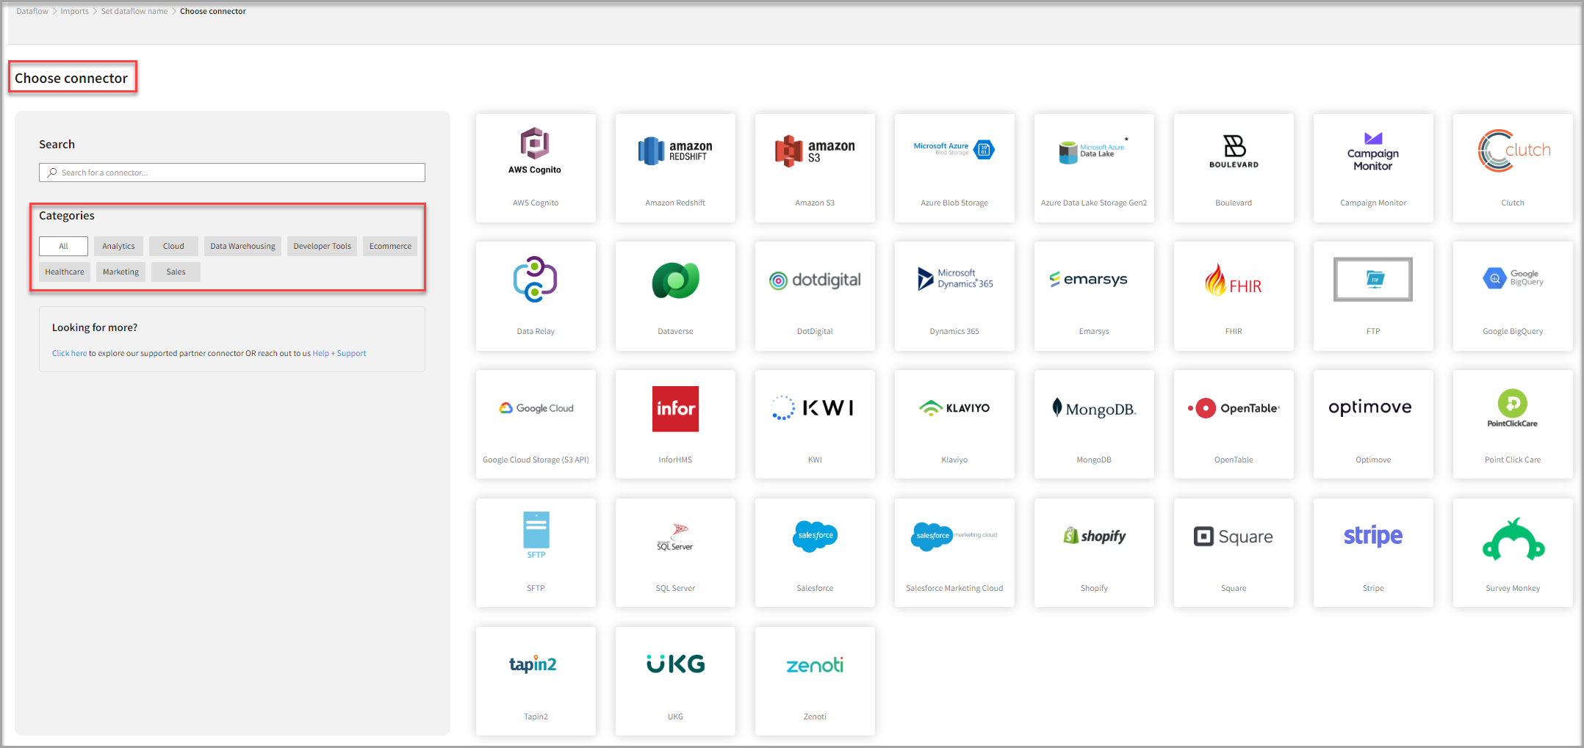Navigate to Imports breadcrumb

(x=74, y=11)
